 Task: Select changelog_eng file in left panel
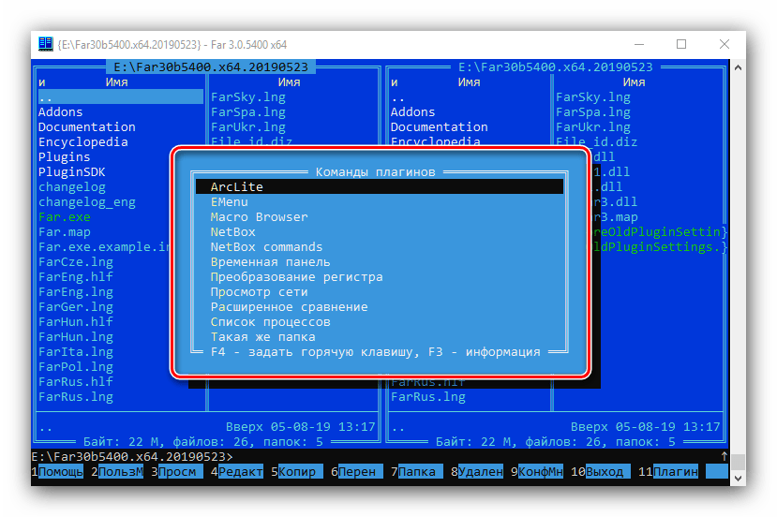87,202
